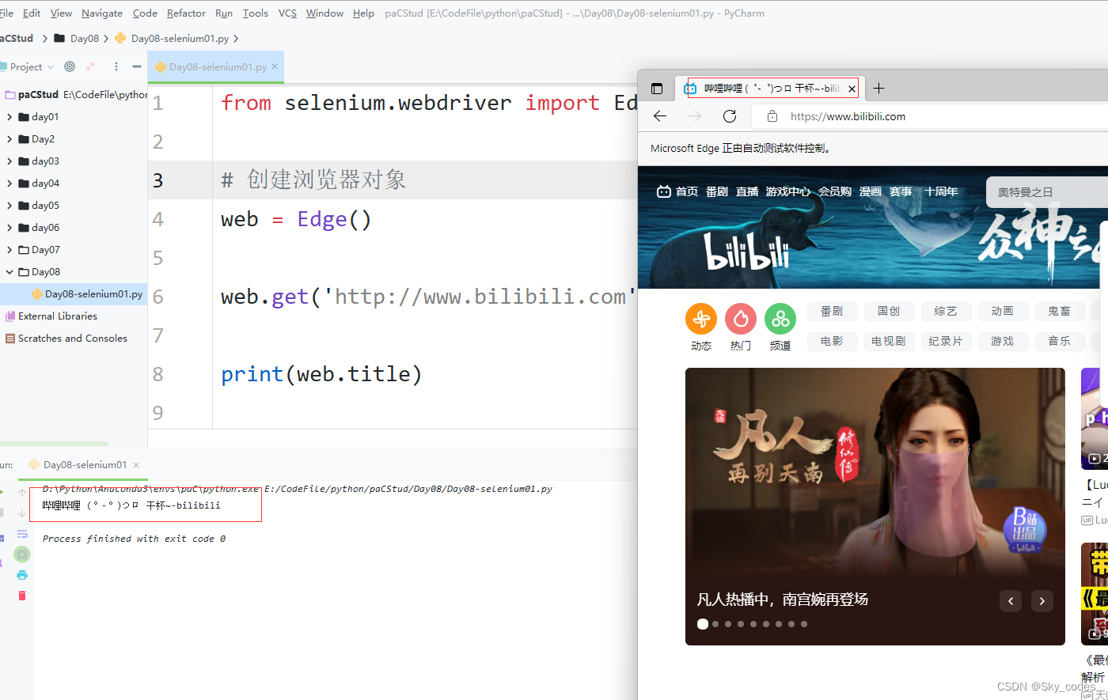Open 频道 green icon on bilibili
This screenshot has height=700, width=1108.
[780, 319]
